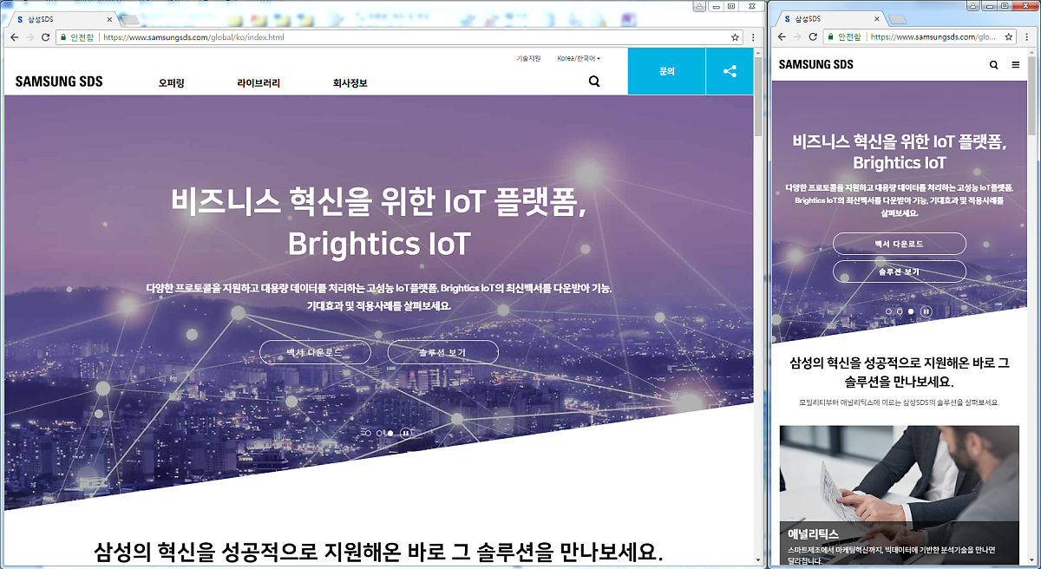Go back in the right browser window

[782, 37]
